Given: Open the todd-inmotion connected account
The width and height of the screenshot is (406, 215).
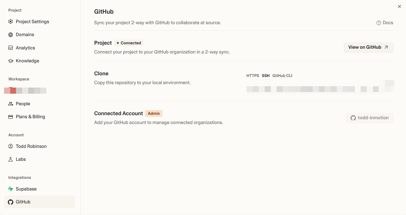Looking at the screenshot, I should pos(370,118).
